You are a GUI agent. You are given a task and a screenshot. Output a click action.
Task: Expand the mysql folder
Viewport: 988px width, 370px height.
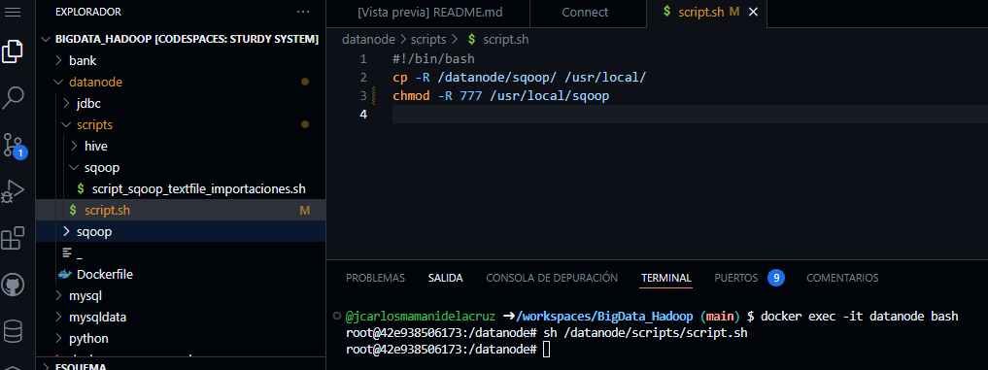(58, 295)
